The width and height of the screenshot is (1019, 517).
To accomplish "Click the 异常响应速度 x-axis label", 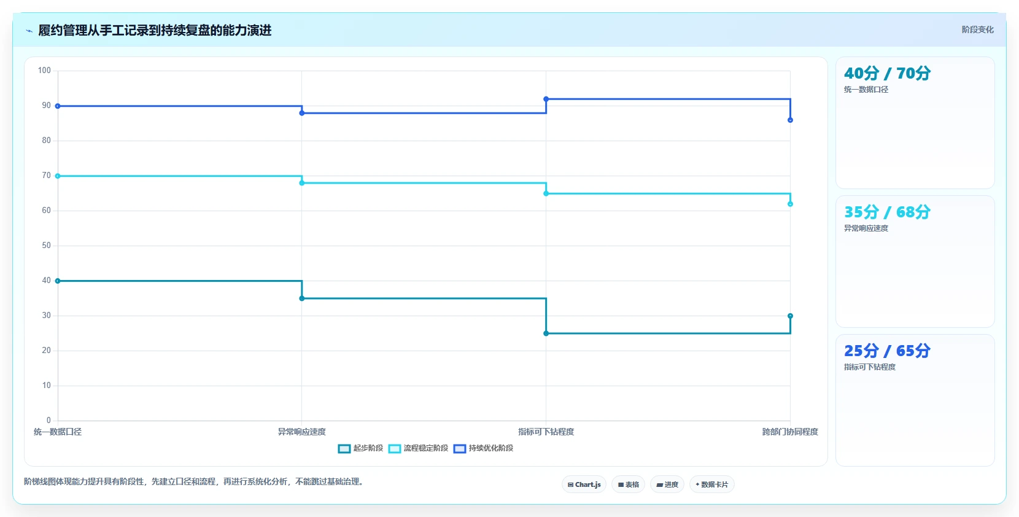I will pos(302,432).
